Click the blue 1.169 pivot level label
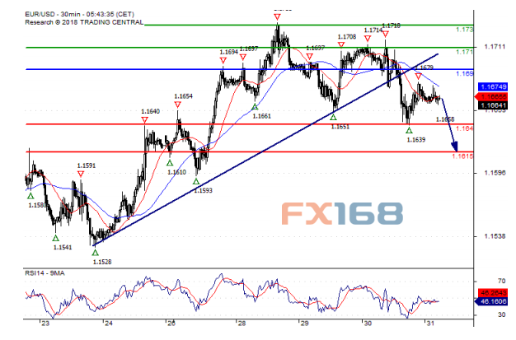Image resolution: width=516 pixels, height=340 pixels. 465,73
